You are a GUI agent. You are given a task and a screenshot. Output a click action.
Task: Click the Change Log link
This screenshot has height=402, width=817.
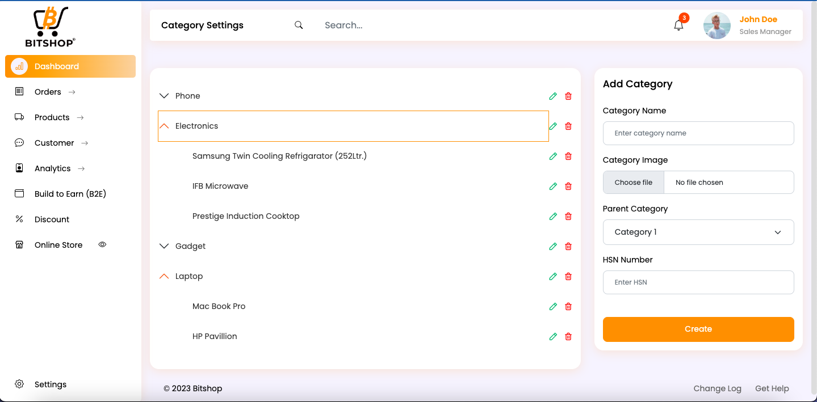pyautogui.click(x=717, y=388)
